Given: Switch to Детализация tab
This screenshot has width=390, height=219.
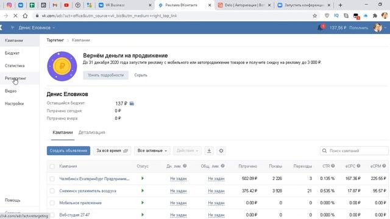Looking at the screenshot, I should [x=91, y=133].
